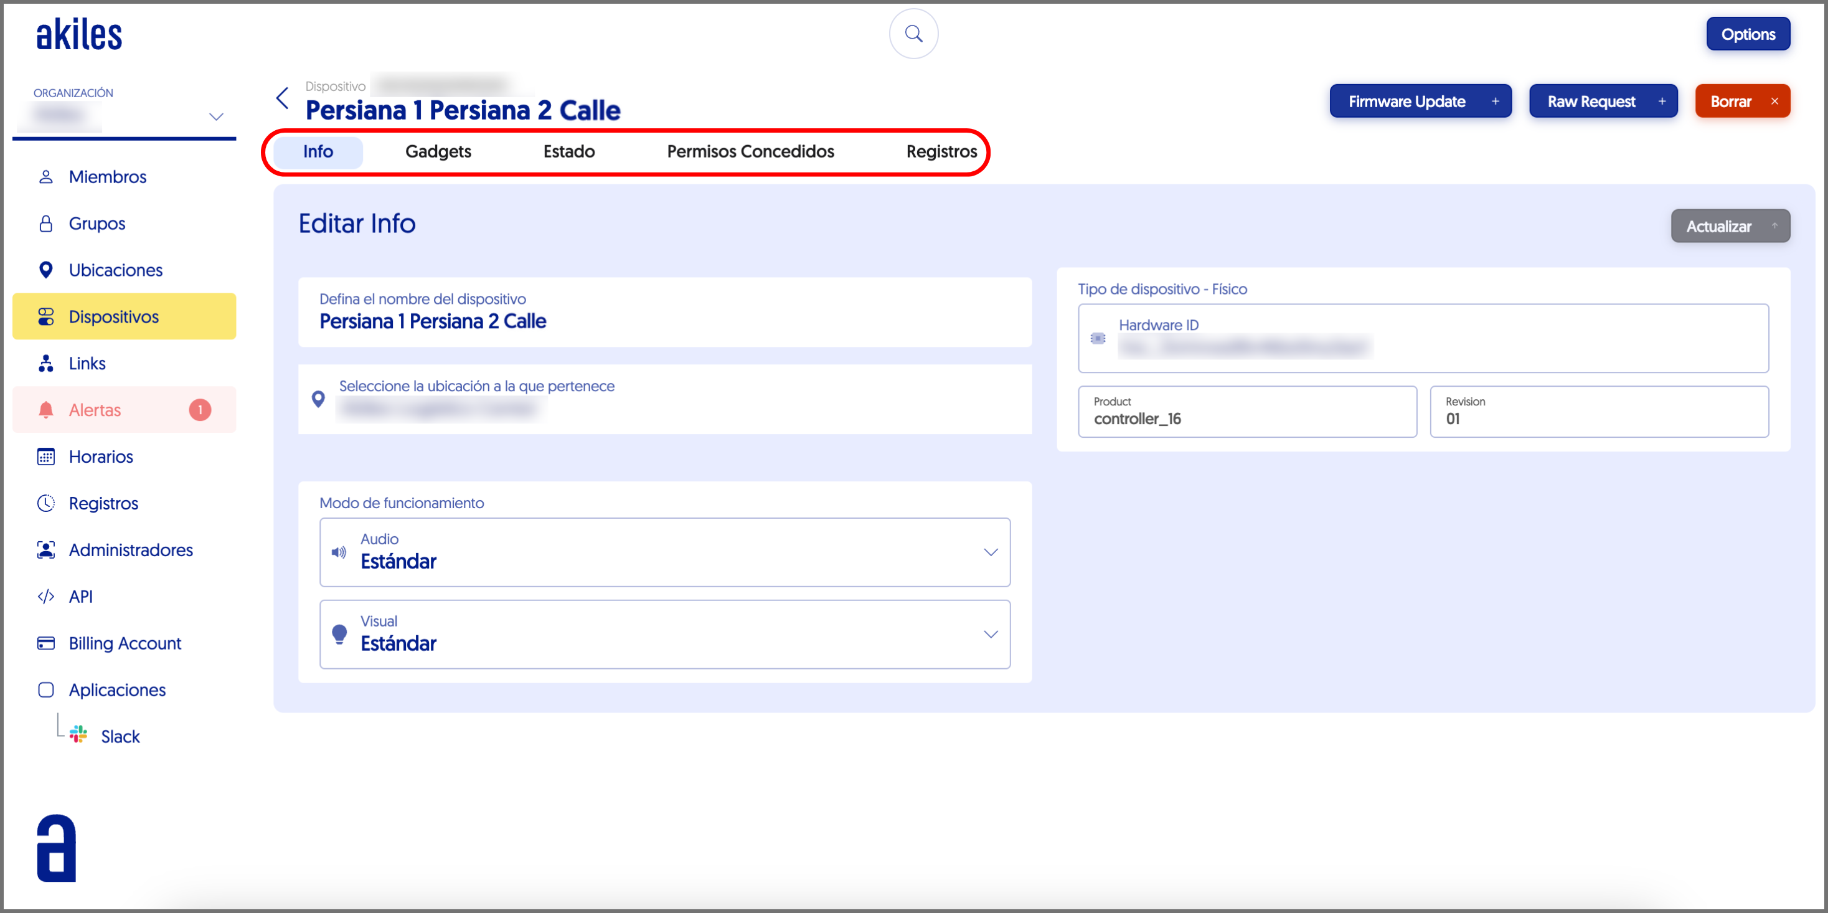Screen dimensions: 1828x913
Task: Open the Options button at top right
Action: pyautogui.click(x=1747, y=34)
